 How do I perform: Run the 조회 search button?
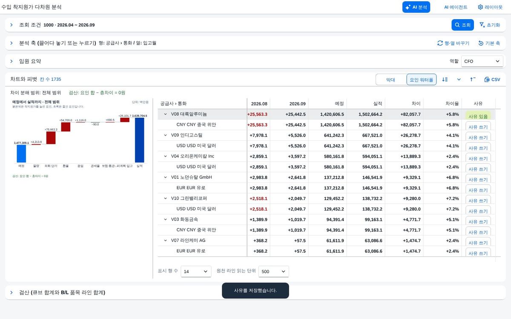(462, 25)
